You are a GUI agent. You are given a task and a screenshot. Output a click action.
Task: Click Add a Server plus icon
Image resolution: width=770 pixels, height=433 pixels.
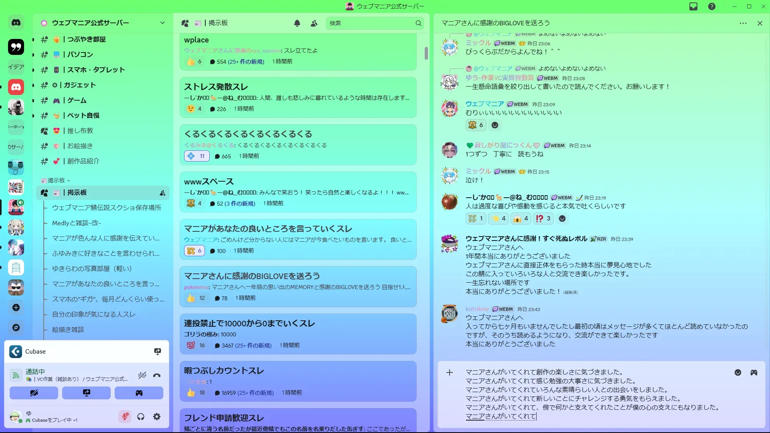(16, 308)
